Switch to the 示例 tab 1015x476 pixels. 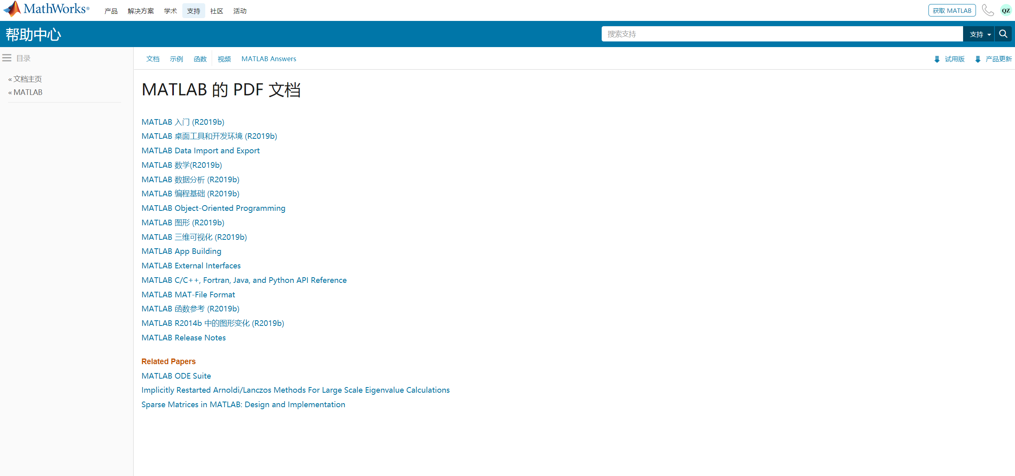pos(176,59)
